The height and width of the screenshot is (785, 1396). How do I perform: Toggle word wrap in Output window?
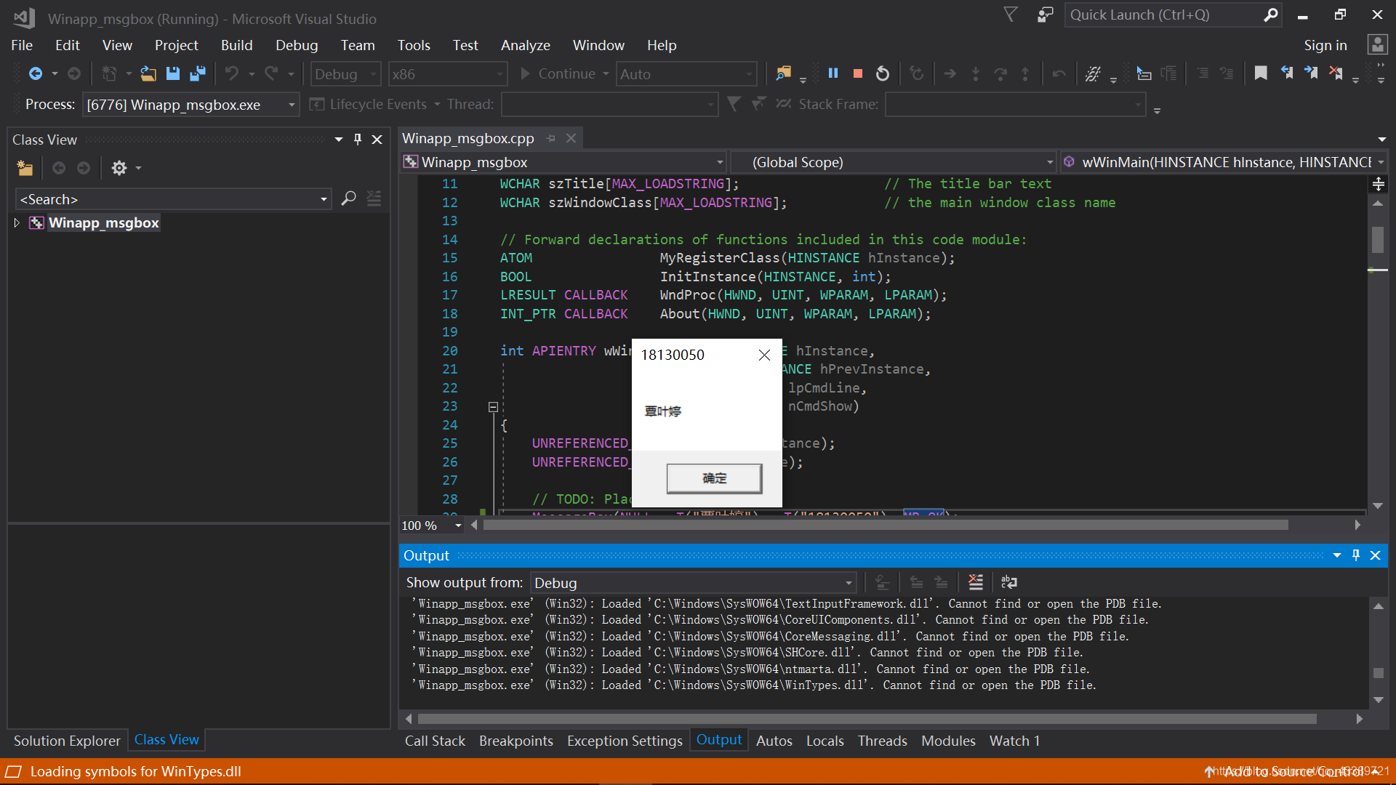[1009, 582]
